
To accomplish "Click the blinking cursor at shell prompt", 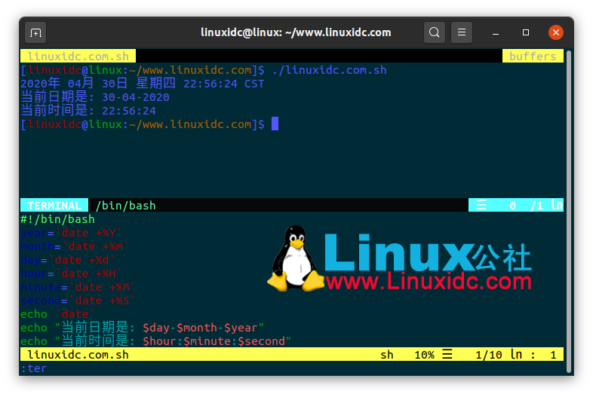I will click(x=275, y=124).
